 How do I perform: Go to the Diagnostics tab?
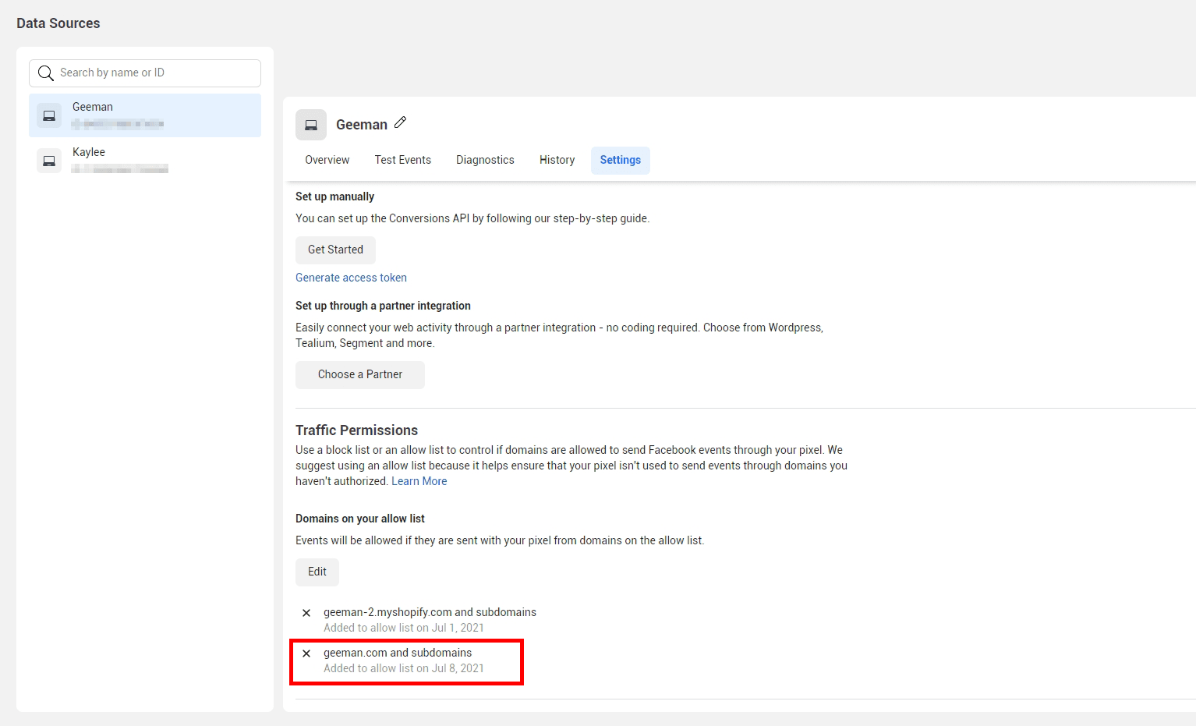click(485, 160)
